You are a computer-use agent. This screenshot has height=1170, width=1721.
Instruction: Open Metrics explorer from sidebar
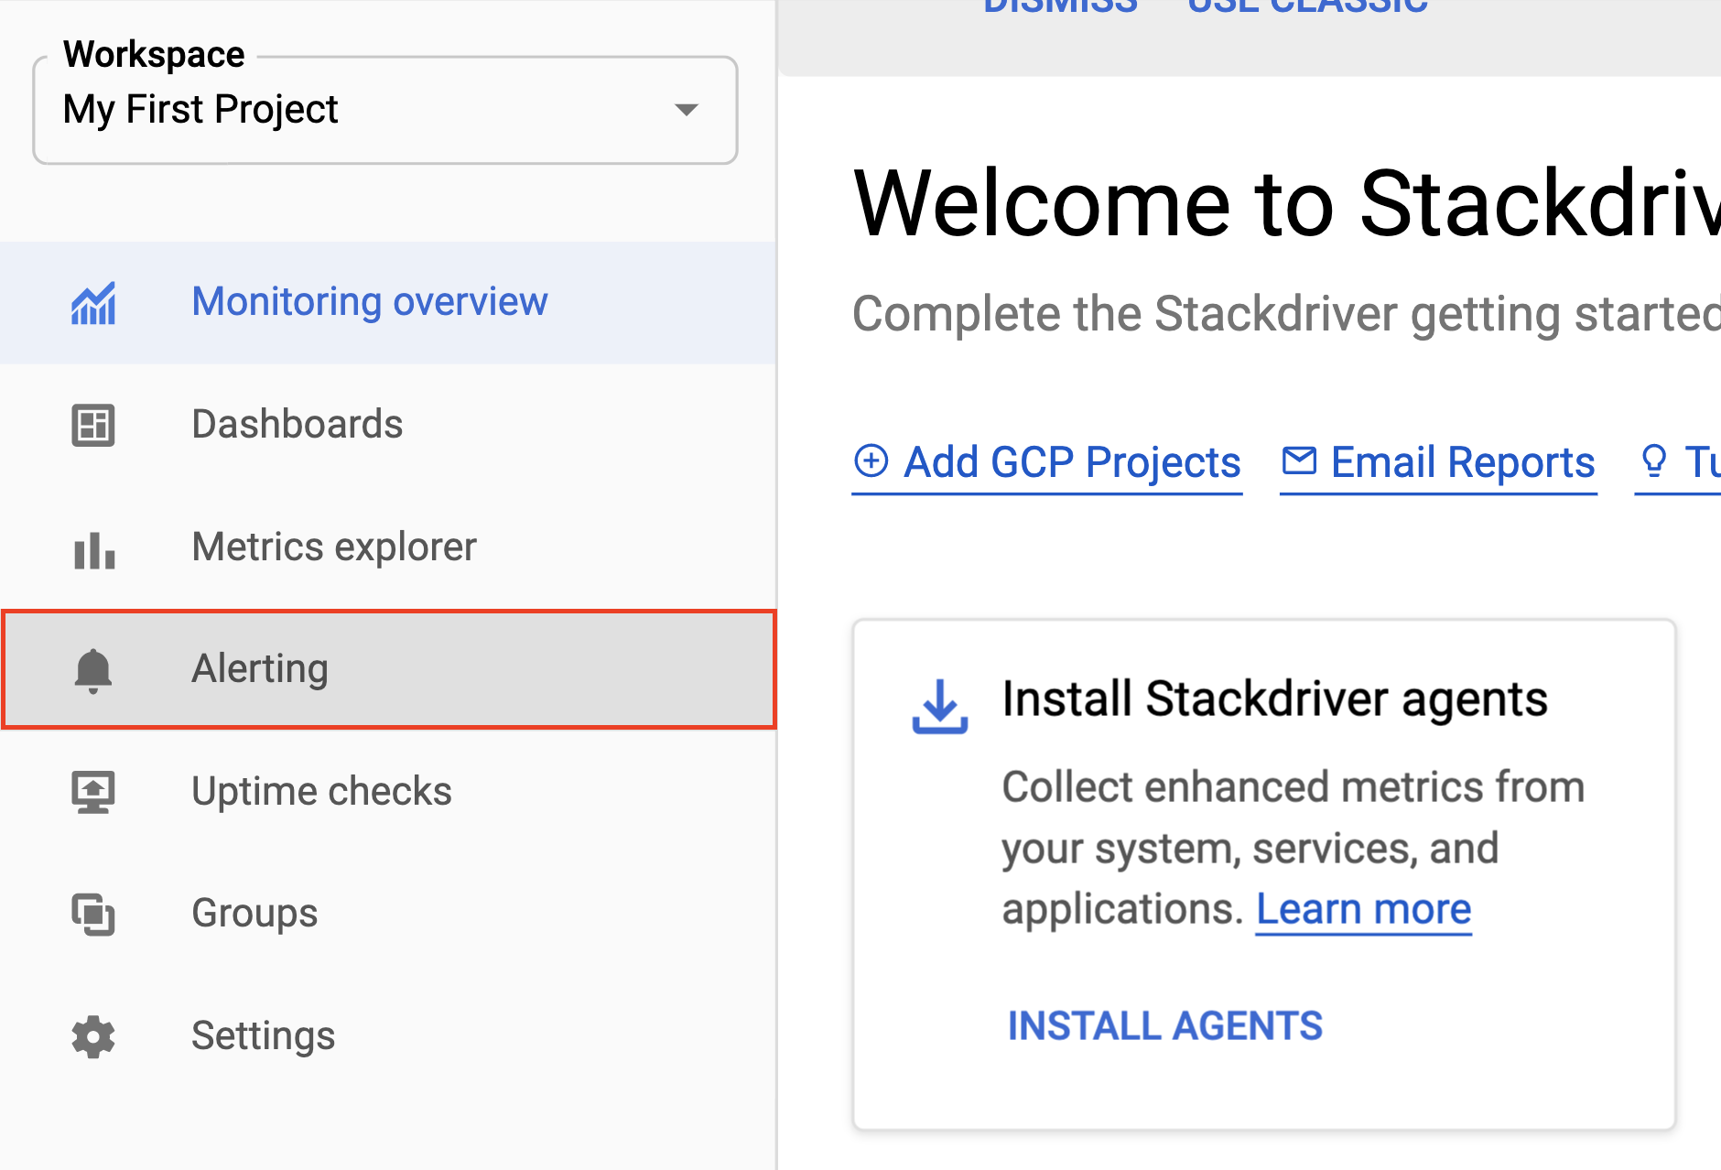[x=388, y=547]
